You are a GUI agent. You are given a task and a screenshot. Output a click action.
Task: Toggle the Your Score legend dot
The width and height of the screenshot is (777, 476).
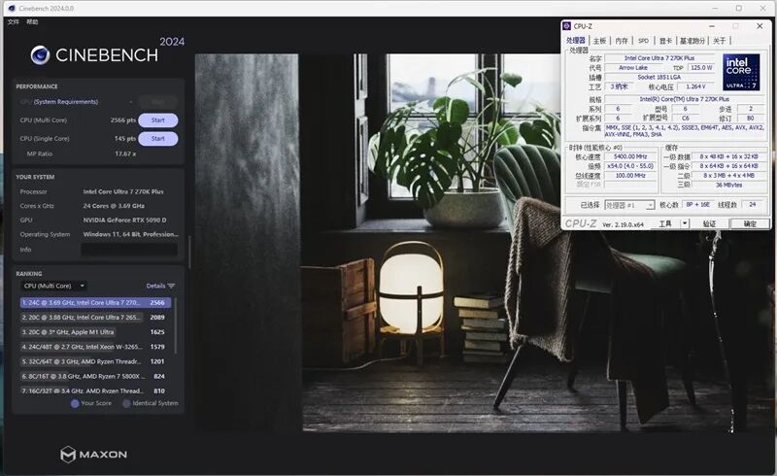[75, 403]
